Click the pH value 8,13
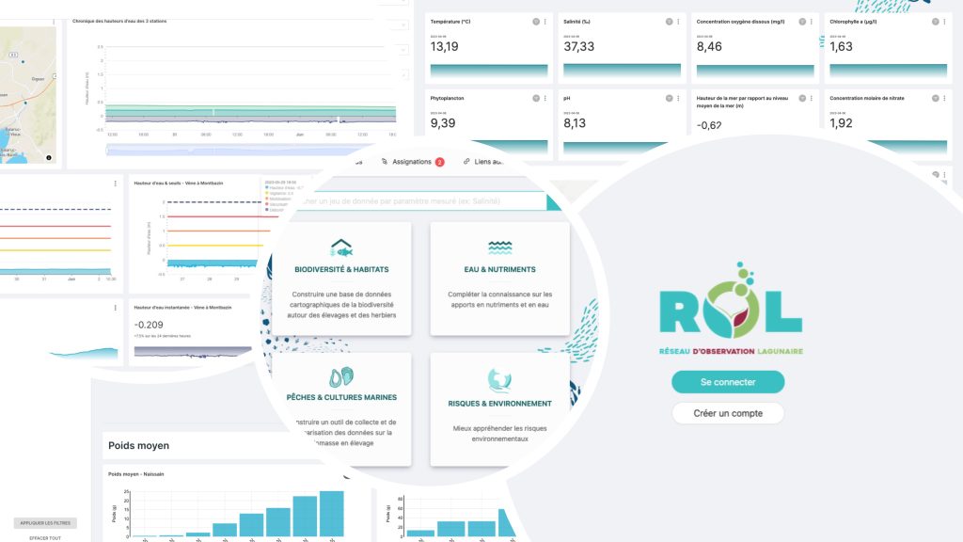The width and height of the screenshot is (963, 542). click(x=575, y=123)
